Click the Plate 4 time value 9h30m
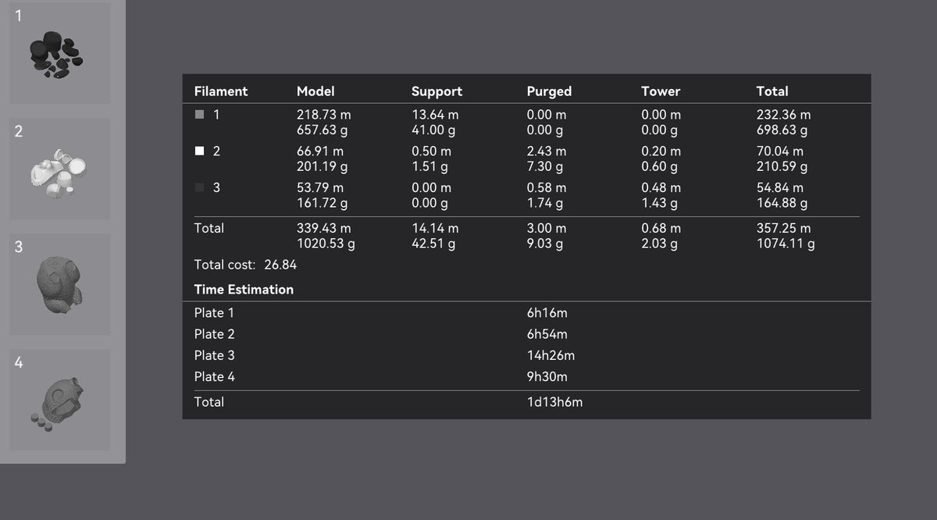937x520 pixels. click(547, 377)
